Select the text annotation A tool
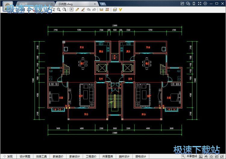Viewport: 226px width, 159px height. point(71,10)
